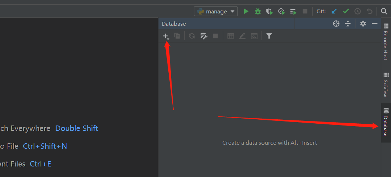Add new data source with plus button
Screen dimensions: 391x177
(166, 36)
